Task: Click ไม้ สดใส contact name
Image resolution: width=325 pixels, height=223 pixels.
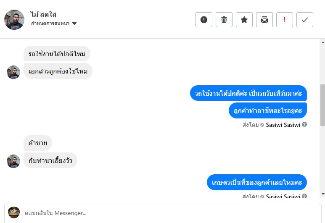Action: click(44, 15)
